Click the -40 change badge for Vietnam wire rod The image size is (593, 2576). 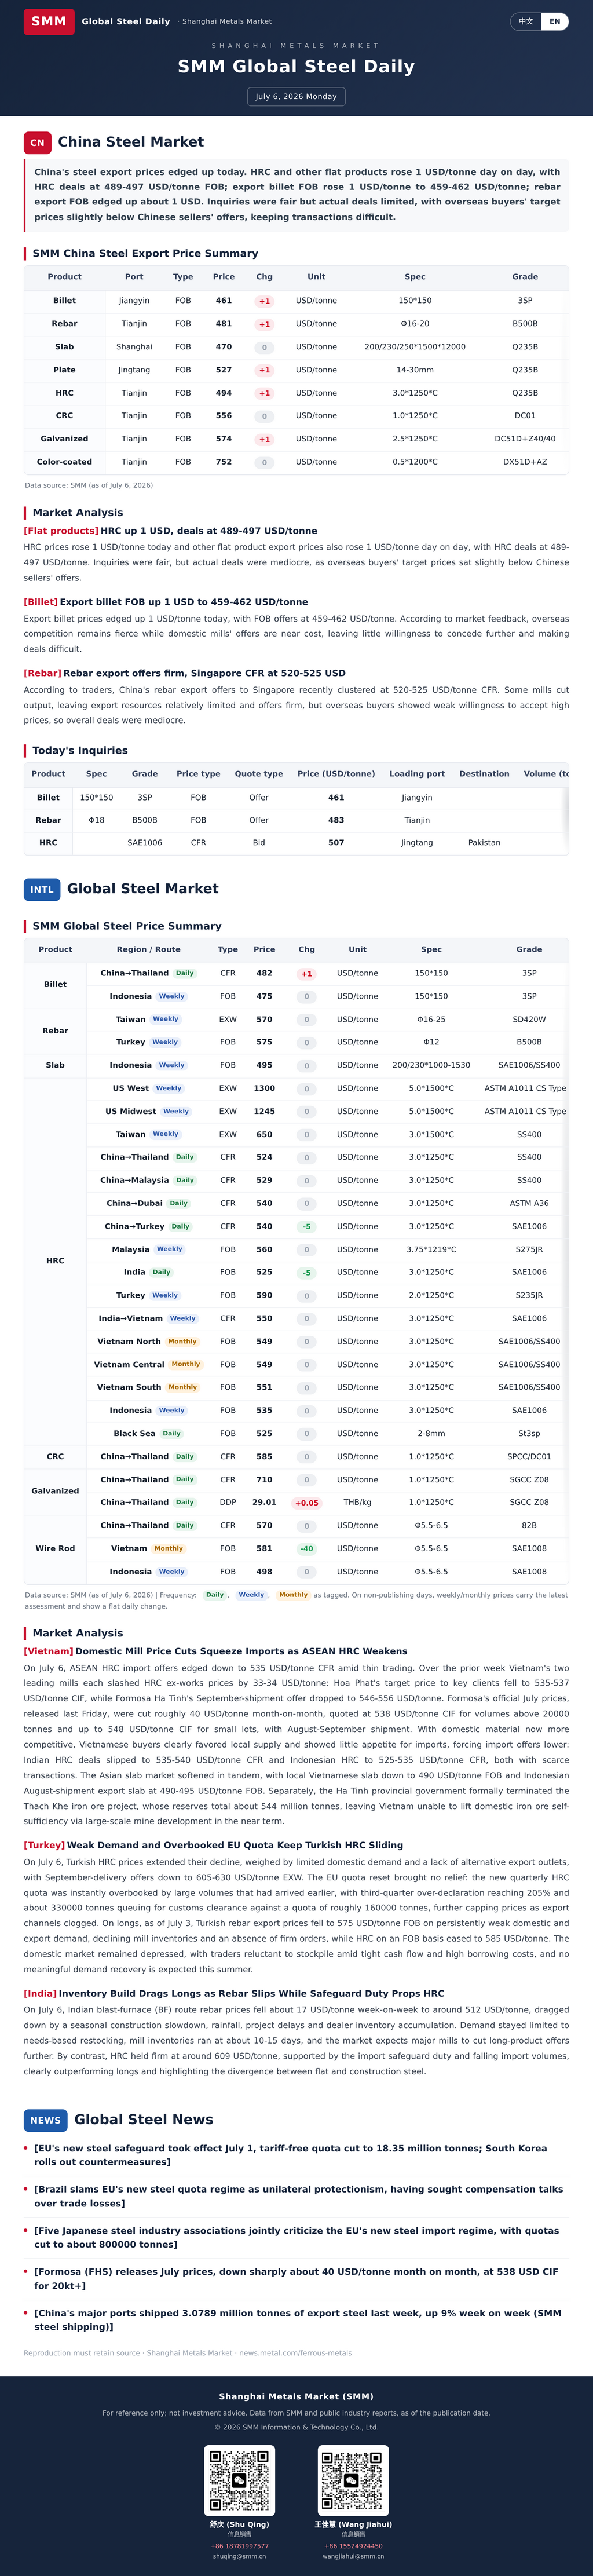click(306, 1549)
